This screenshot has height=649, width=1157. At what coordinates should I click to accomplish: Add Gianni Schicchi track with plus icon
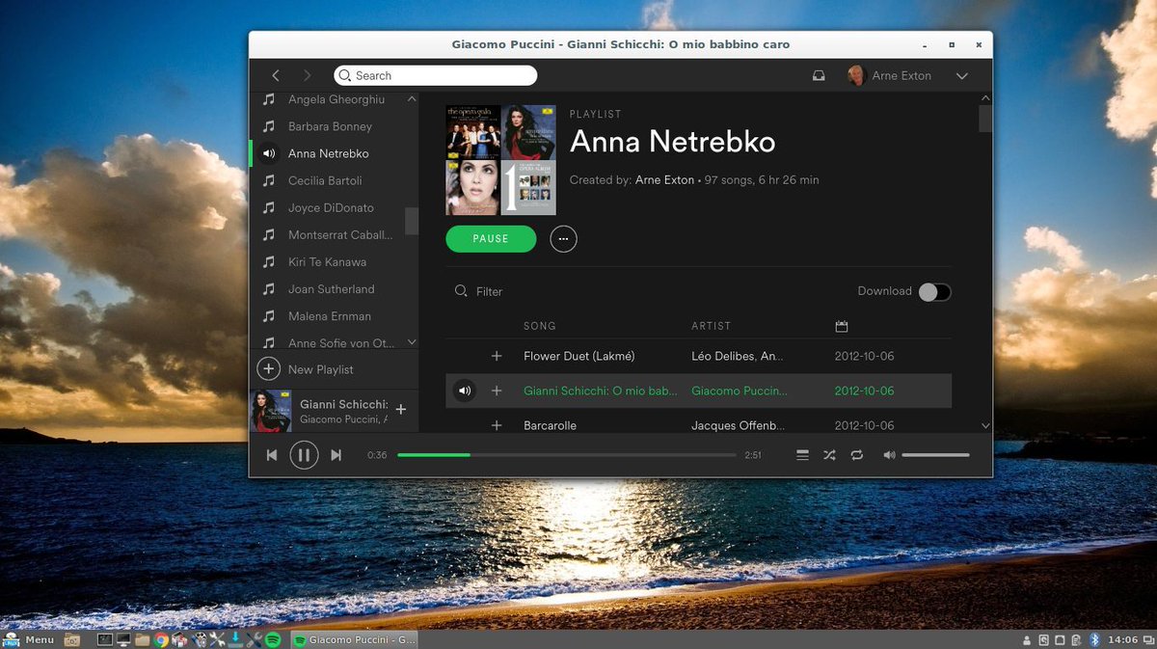(x=497, y=391)
